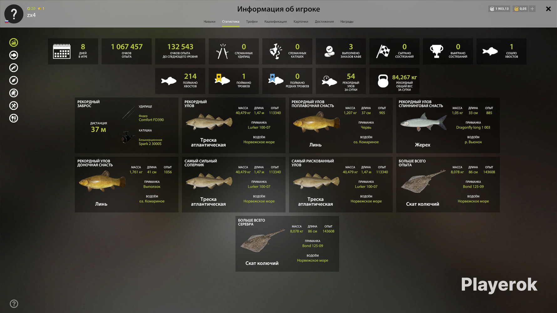Open the Достижения tab
Screen dimensions: 557x313
point(324,22)
